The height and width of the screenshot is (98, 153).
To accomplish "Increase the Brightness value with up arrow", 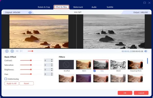I will click(x=52, y=69).
